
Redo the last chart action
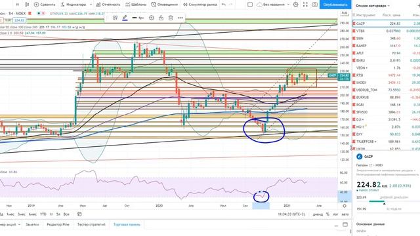point(231,5)
